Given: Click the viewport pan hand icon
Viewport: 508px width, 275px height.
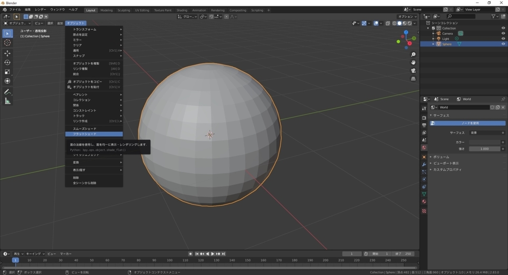Looking at the screenshot, I should [413, 62].
